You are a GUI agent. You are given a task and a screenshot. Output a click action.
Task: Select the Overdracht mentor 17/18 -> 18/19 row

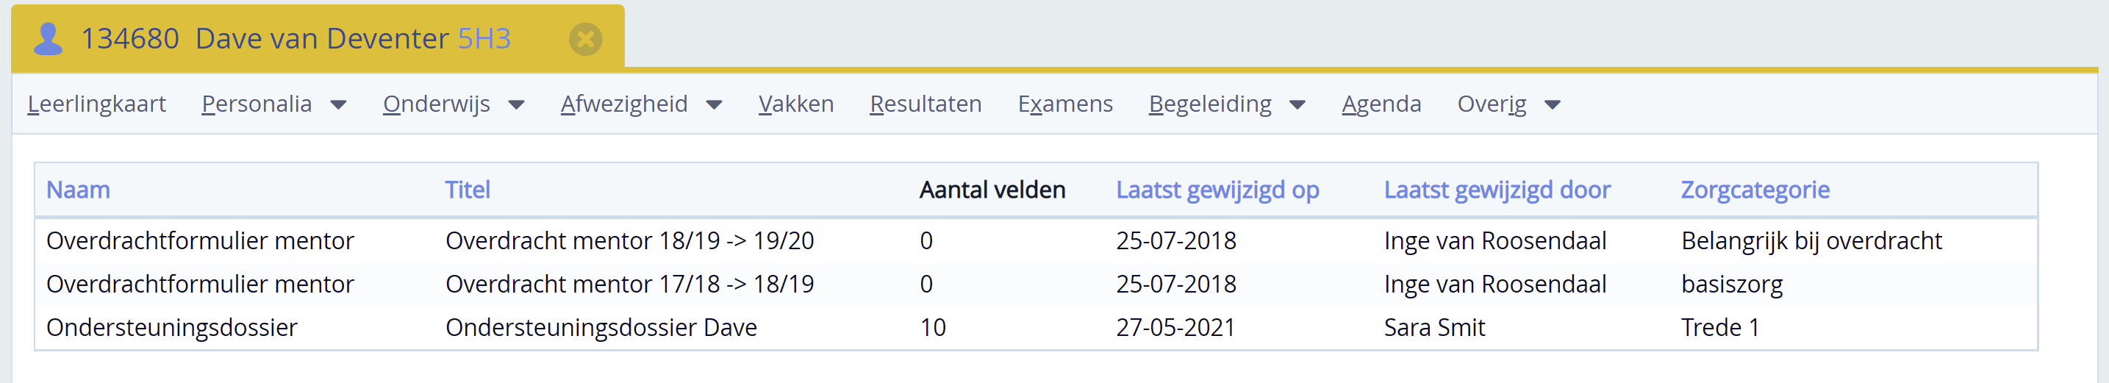click(1036, 284)
